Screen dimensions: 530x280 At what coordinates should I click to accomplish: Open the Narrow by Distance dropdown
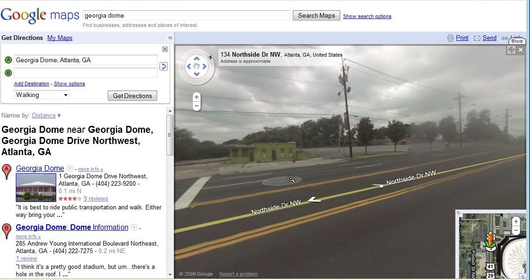pyautogui.click(x=46, y=116)
